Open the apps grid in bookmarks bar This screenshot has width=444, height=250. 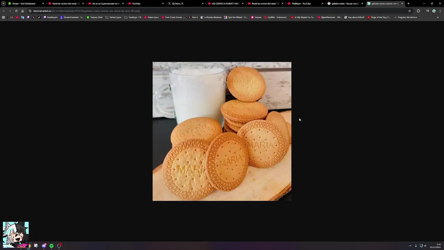(3, 17)
